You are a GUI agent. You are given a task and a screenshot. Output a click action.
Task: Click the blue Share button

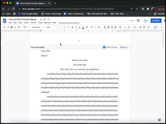156,21
